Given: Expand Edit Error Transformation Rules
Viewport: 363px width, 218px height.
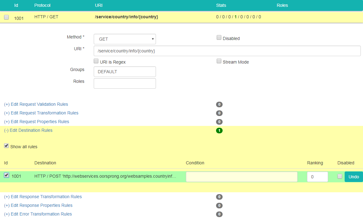Looking at the screenshot, I should tap(38, 214).
